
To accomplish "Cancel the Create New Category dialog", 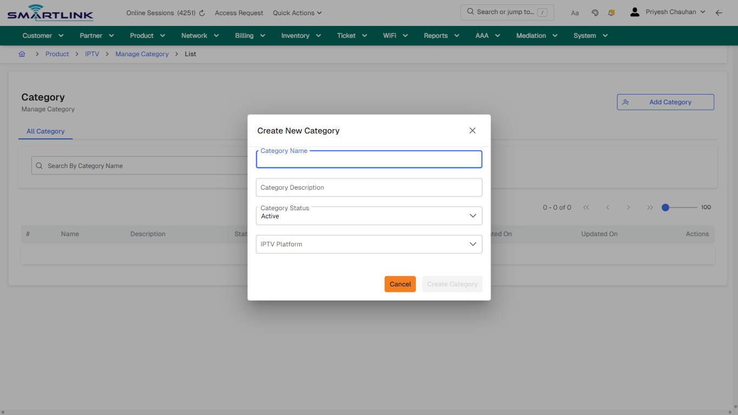I will click(x=400, y=284).
